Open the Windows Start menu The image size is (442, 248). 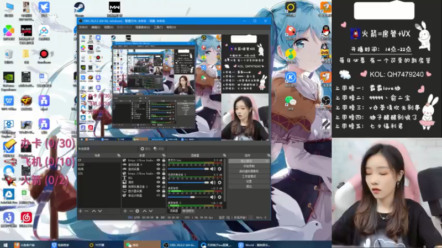(6, 245)
